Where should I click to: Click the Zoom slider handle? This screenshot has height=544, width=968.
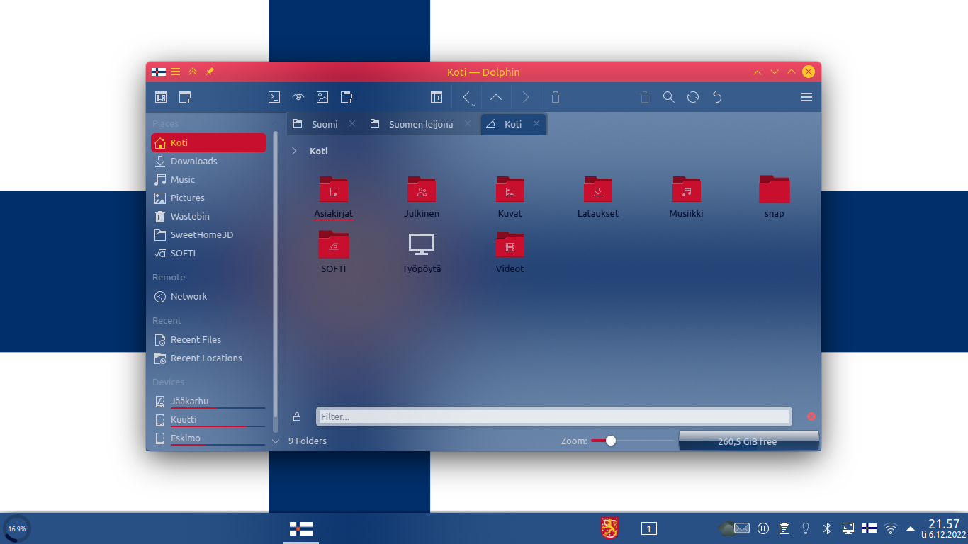[x=610, y=441]
